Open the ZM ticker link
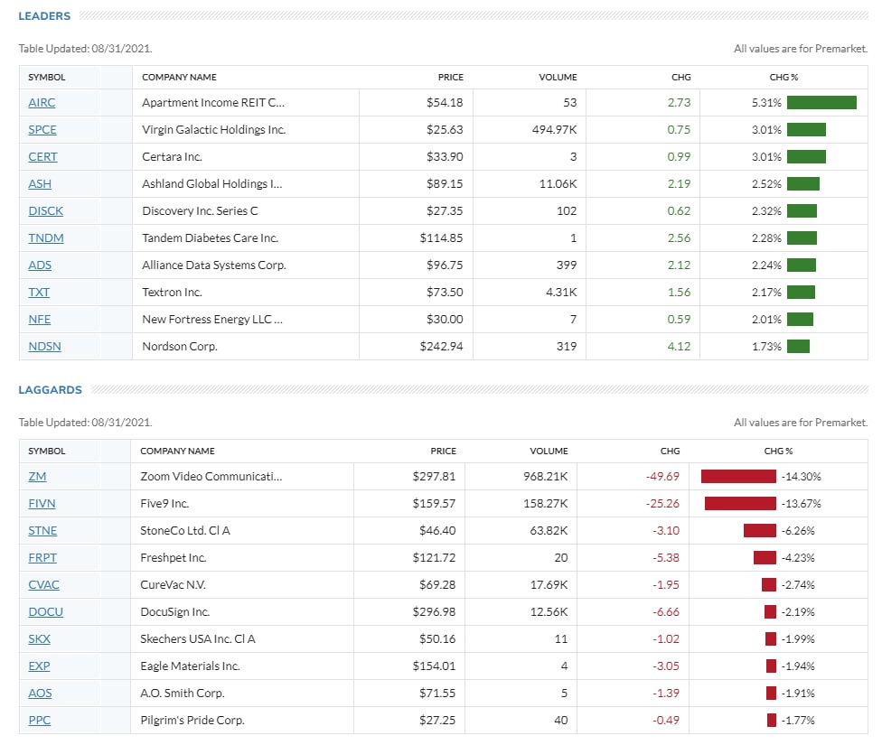Viewport: 882px width, 745px height. [37, 476]
